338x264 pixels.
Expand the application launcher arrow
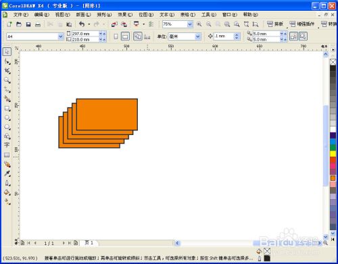point(144,24)
